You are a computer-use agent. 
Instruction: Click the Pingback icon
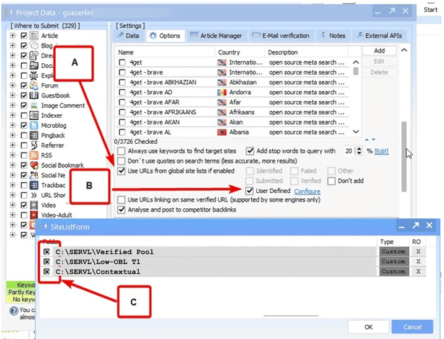click(34, 135)
